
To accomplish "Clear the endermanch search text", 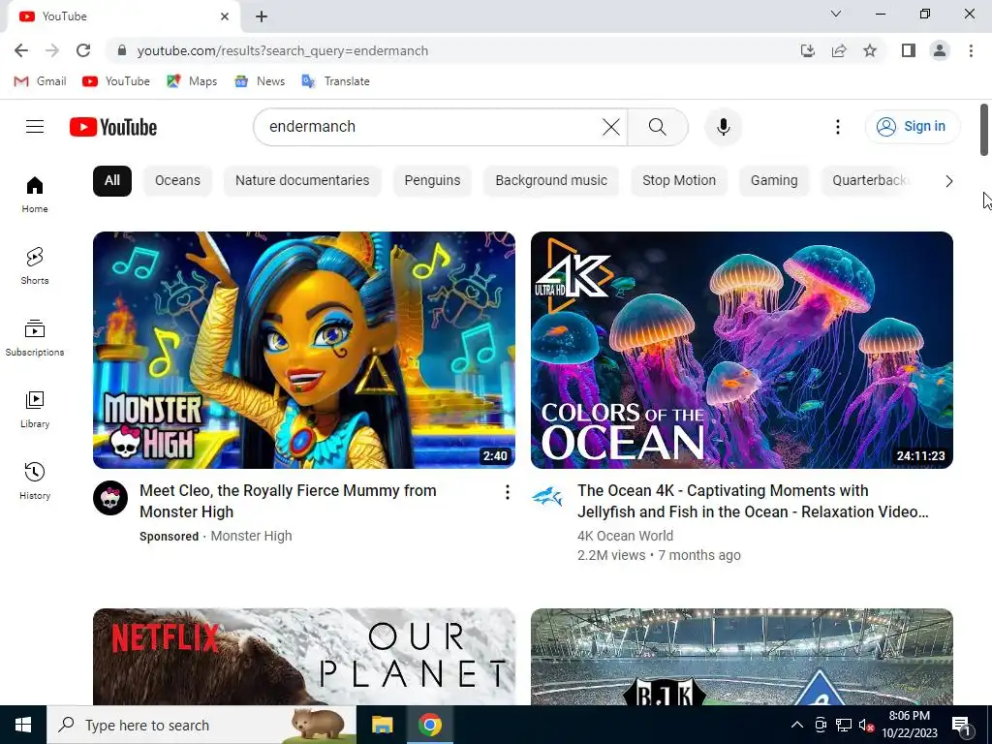I will pyautogui.click(x=611, y=127).
